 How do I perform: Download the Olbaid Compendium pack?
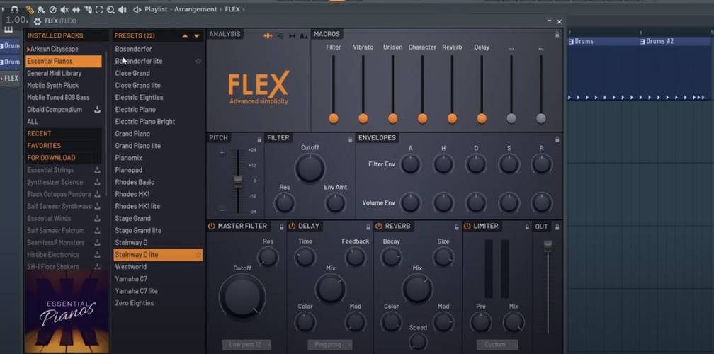(97, 110)
